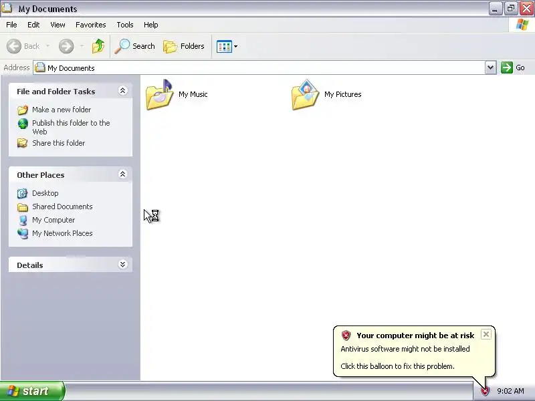Open Search with the magnifier button

click(135, 46)
